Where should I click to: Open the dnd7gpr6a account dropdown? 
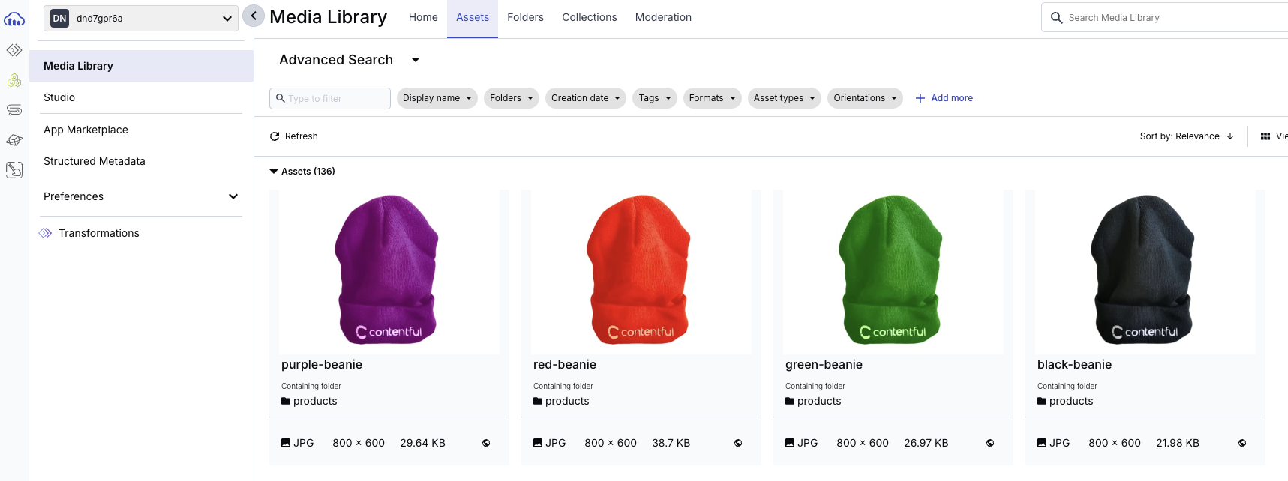click(x=141, y=19)
